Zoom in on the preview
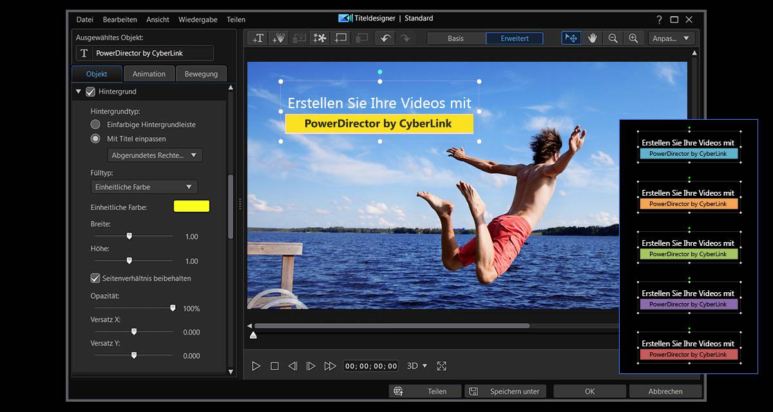This screenshot has height=412, width=773. click(x=634, y=38)
